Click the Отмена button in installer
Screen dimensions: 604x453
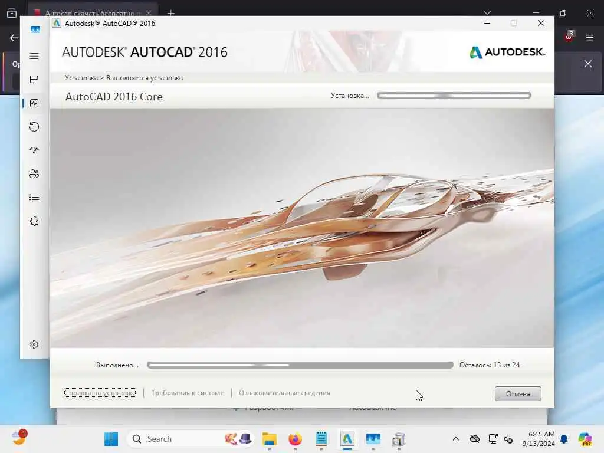pyautogui.click(x=518, y=393)
